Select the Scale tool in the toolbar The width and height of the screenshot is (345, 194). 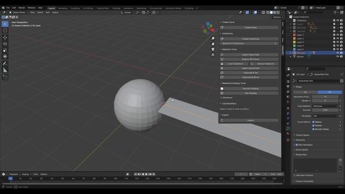tap(5, 50)
